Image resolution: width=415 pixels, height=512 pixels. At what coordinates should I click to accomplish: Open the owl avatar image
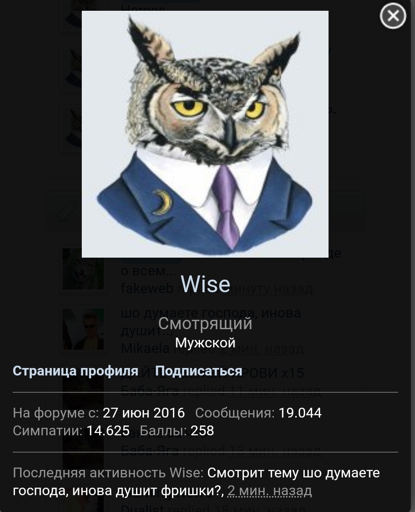205,134
